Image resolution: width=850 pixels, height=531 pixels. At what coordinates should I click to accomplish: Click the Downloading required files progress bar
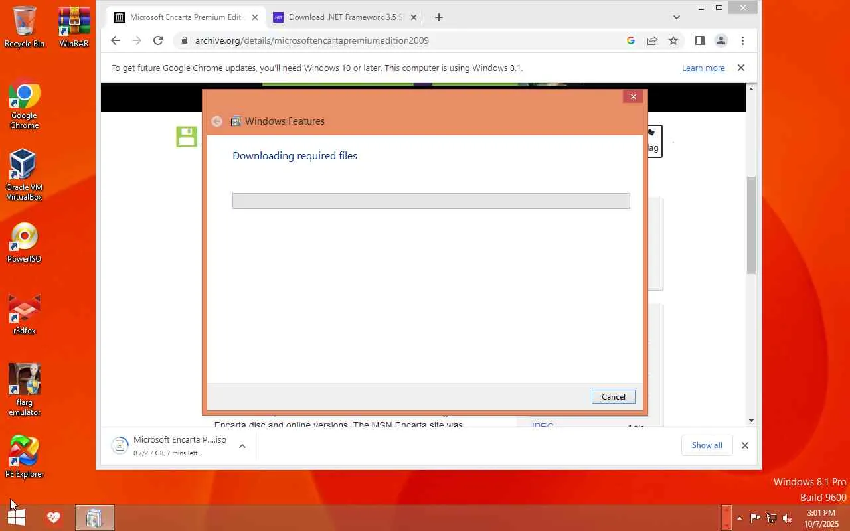(x=431, y=201)
